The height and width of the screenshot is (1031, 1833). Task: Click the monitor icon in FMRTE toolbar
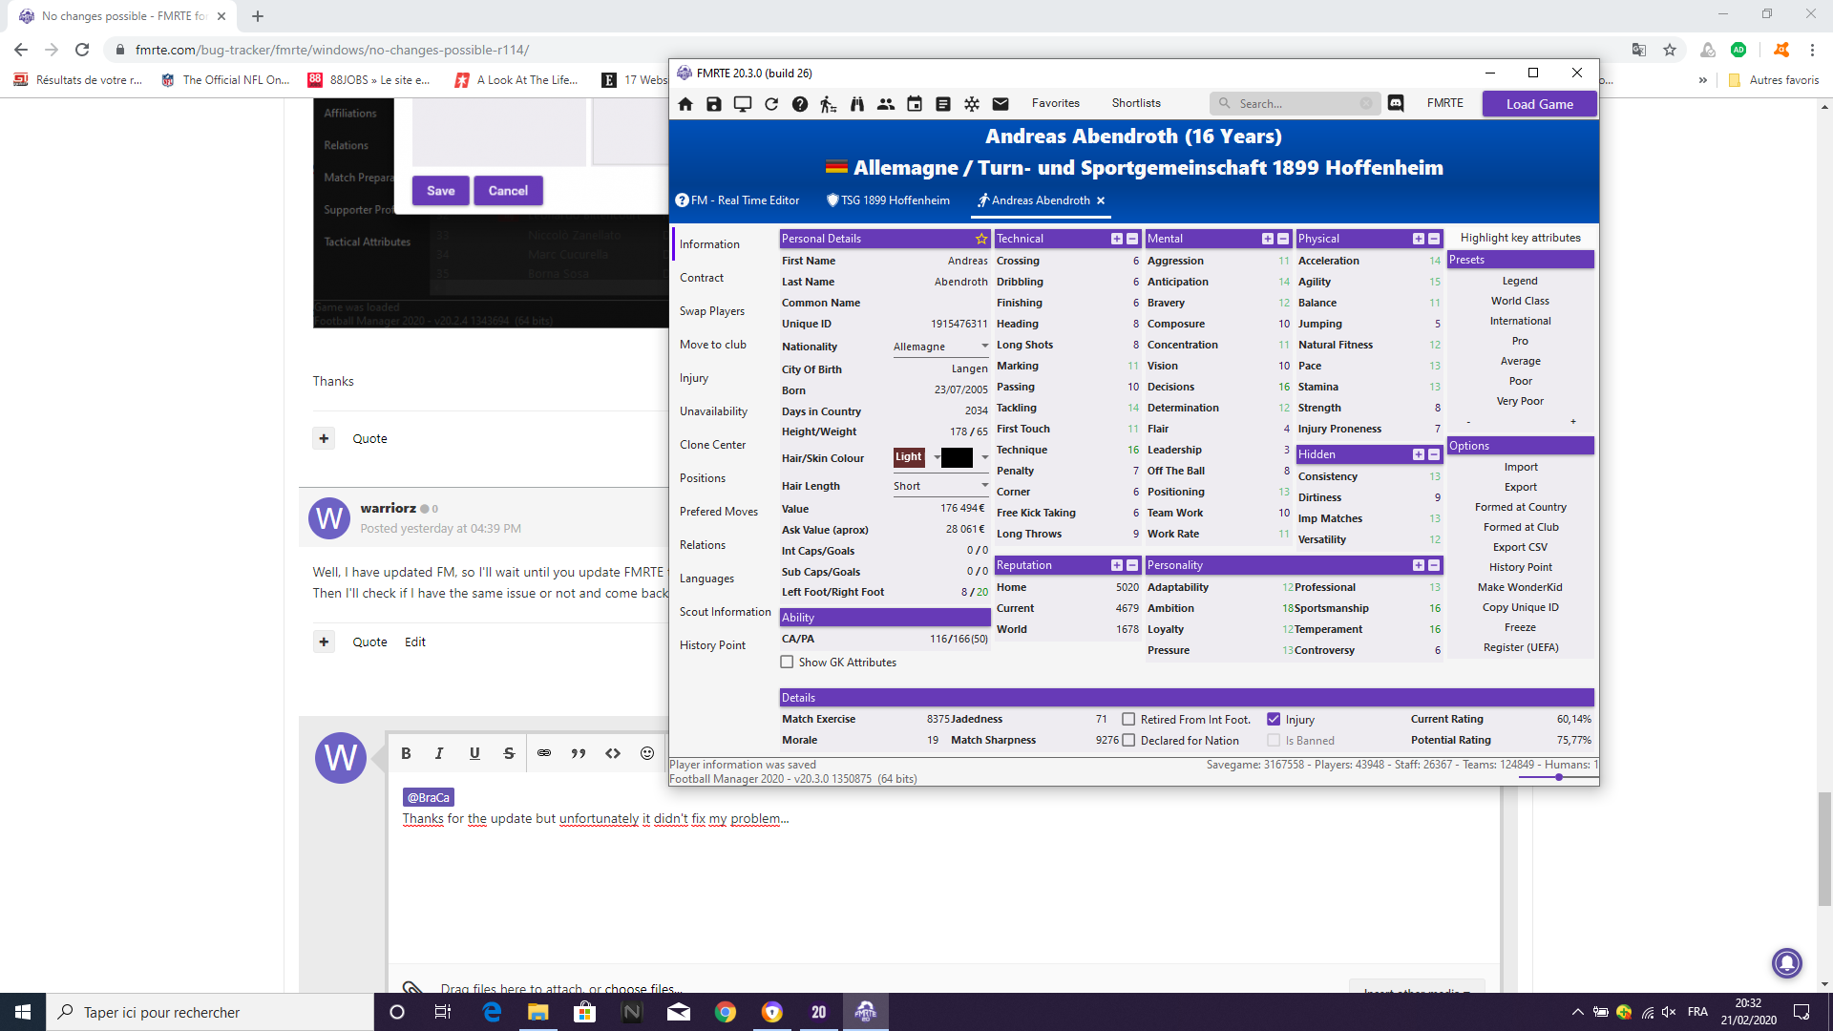point(742,104)
